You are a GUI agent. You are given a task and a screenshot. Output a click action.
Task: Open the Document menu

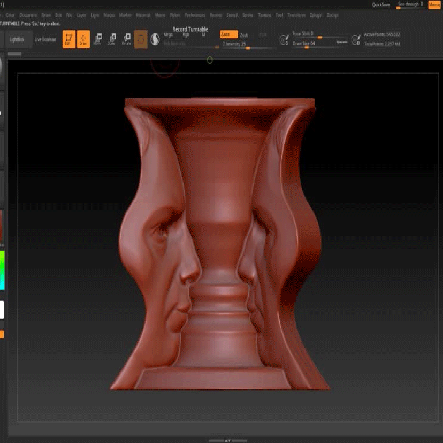pyautogui.click(x=28, y=15)
